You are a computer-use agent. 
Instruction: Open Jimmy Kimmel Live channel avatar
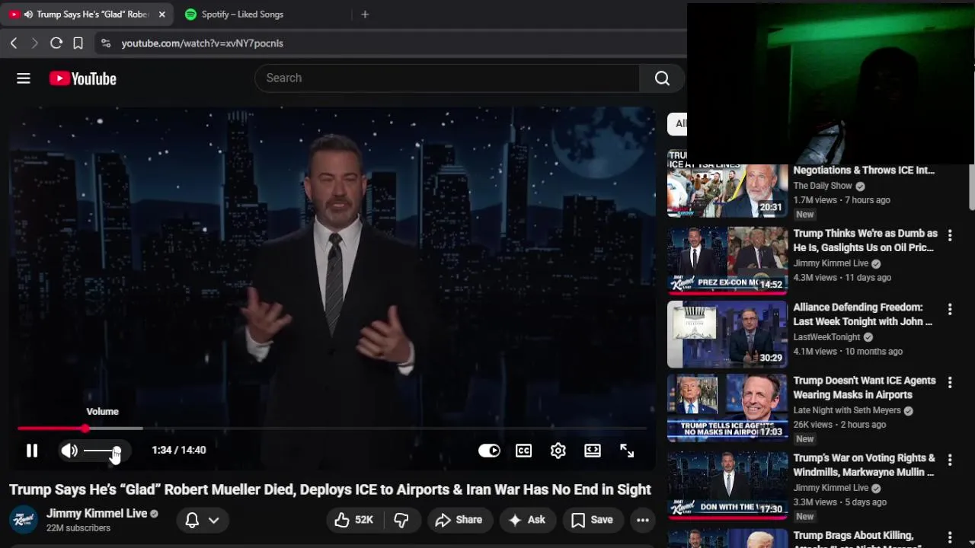(24, 519)
